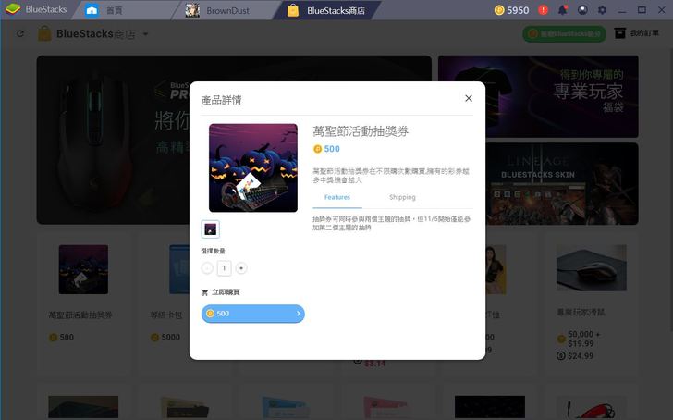Select the small Halloween product thumbnail

pos(211,229)
